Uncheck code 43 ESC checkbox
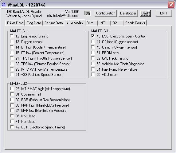The width and height of the screenshot is (176, 153). point(93,36)
